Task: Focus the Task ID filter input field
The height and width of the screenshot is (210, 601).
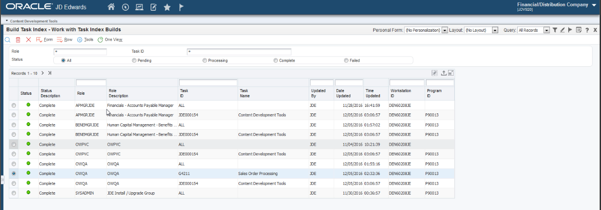Action: tap(239, 52)
